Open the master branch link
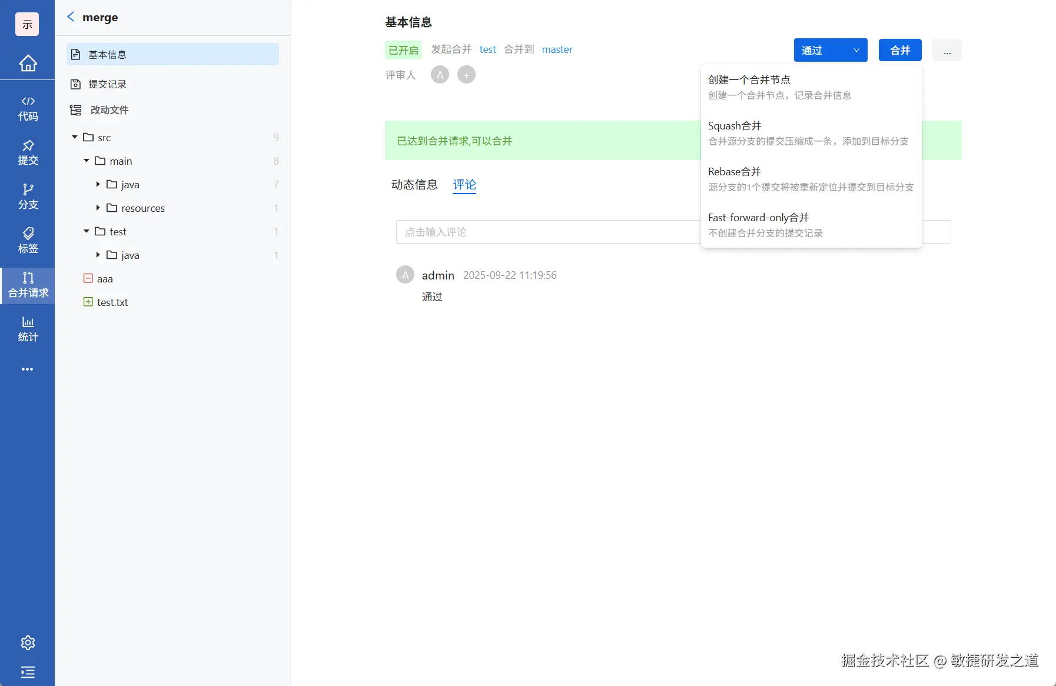Screen dimensions: 1056x686 pos(556,49)
